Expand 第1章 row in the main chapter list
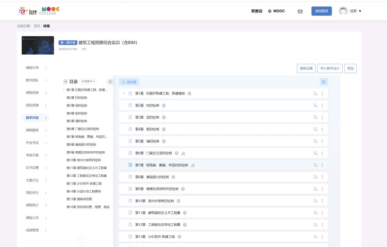 [124, 93]
